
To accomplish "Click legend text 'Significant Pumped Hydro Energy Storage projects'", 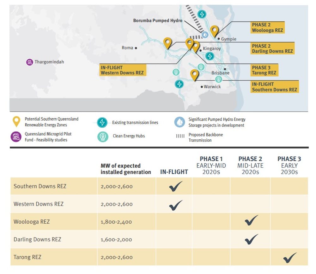I will coord(217,122).
